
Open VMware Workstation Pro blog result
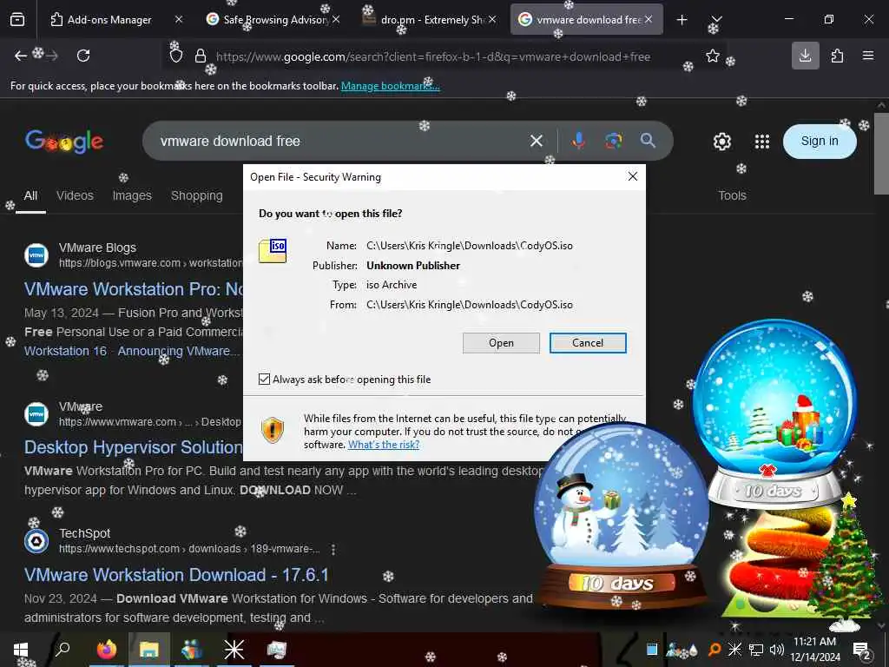tap(134, 289)
